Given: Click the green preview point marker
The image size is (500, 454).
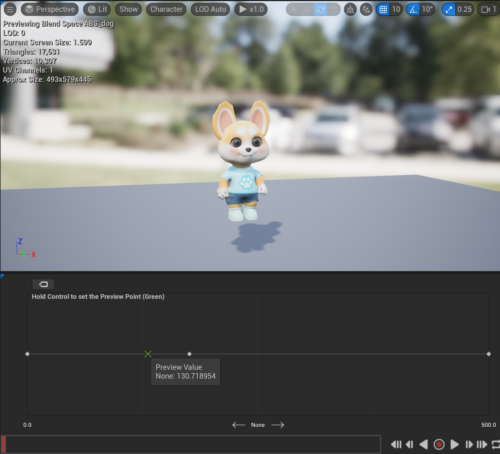Looking at the screenshot, I should pos(148,354).
